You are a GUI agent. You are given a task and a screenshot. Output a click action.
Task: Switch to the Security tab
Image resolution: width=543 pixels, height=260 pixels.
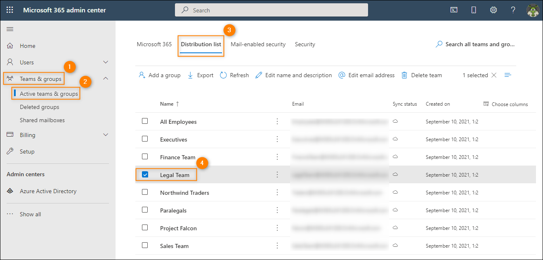(x=305, y=44)
